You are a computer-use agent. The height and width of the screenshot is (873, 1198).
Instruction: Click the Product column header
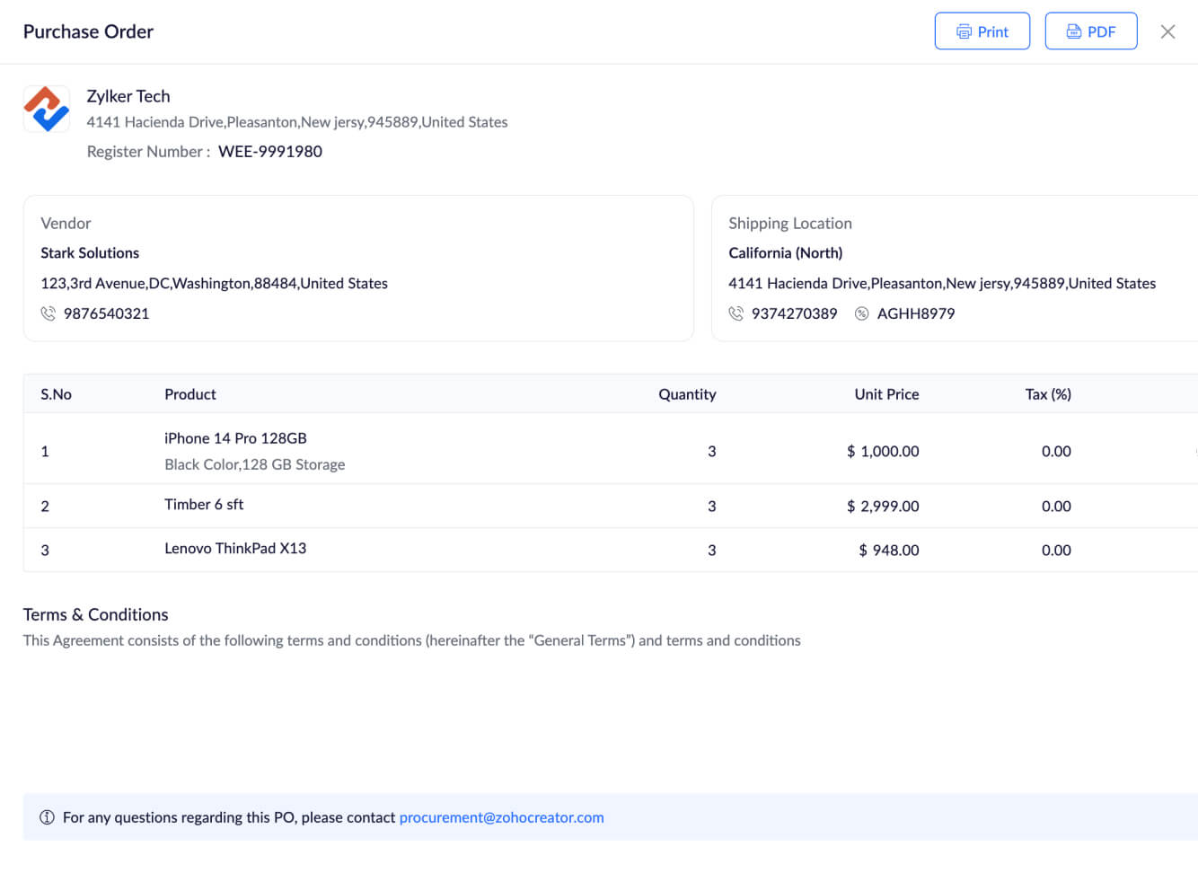pos(190,394)
